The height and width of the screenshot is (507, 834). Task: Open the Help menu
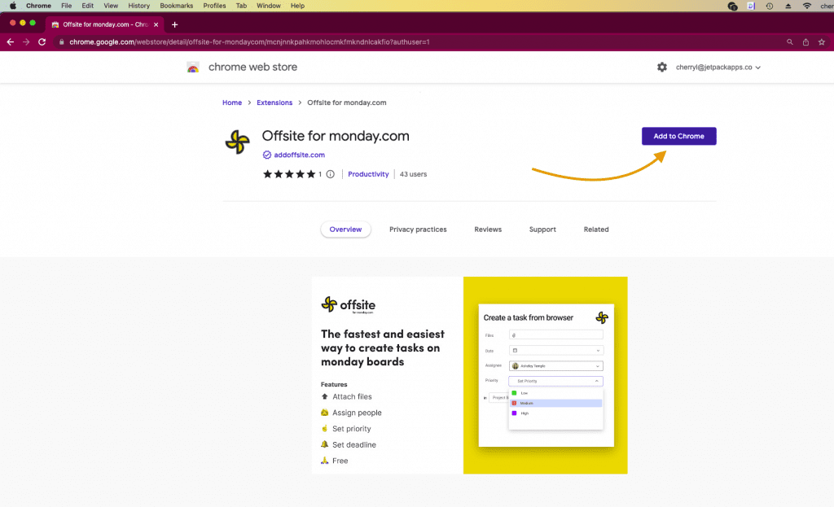(298, 6)
